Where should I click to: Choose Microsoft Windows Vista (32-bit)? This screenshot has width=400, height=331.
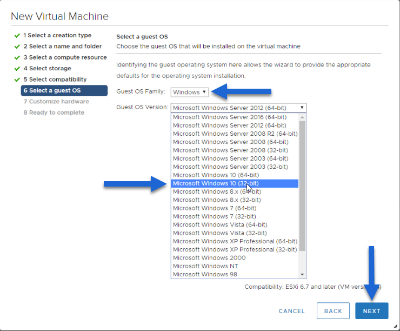pos(235,233)
